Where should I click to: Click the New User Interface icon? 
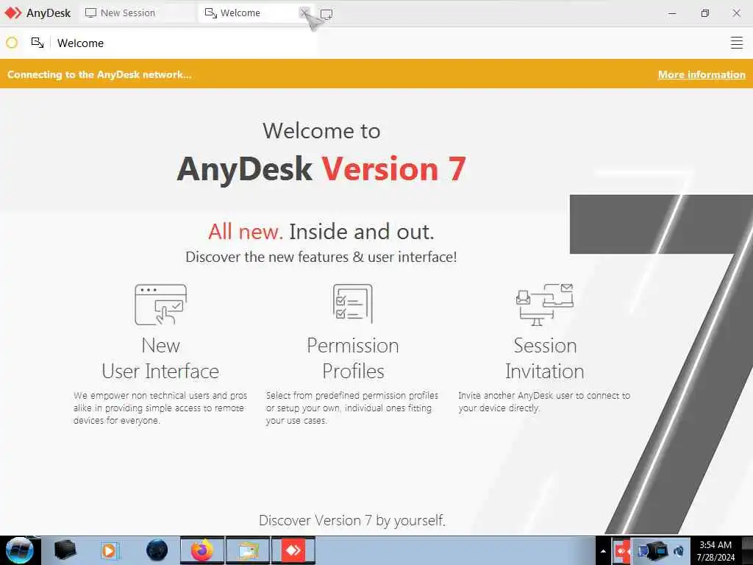coord(160,305)
